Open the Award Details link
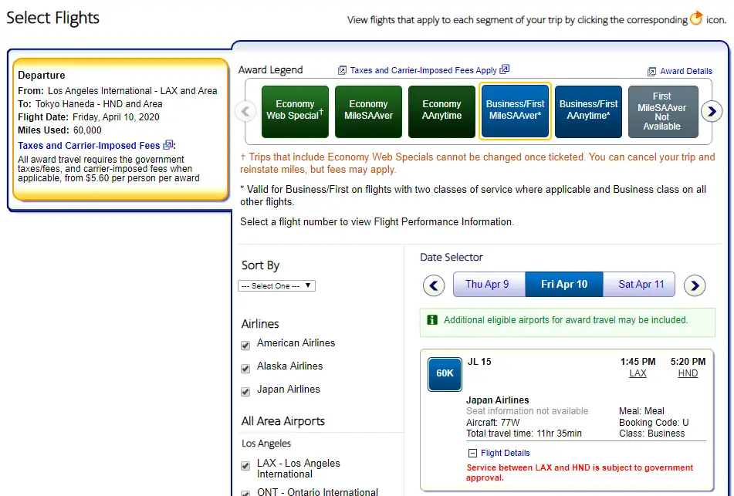This screenshot has height=496, width=734. click(685, 71)
